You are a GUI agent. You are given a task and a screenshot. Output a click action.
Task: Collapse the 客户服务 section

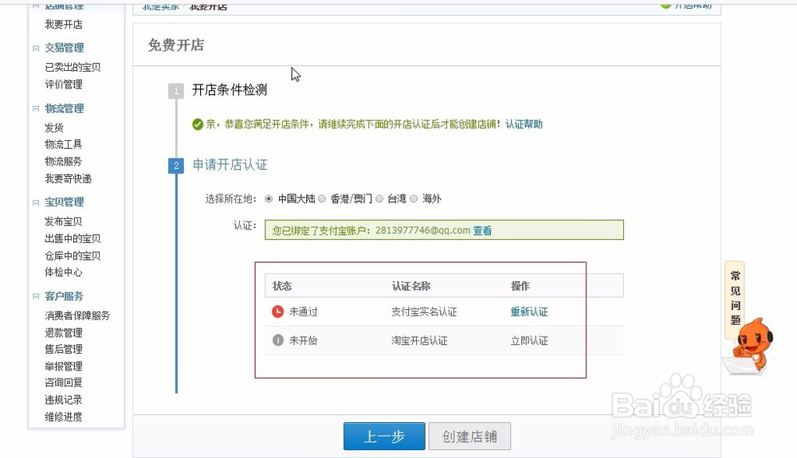click(x=36, y=296)
